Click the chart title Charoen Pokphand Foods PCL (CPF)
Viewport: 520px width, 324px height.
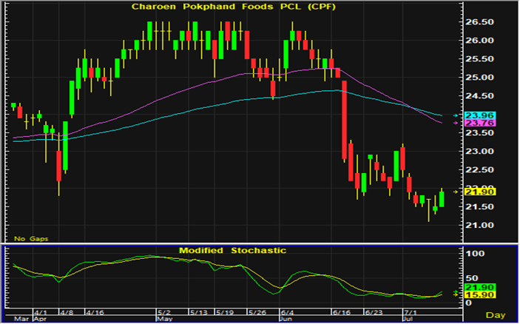(x=234, y=7)
